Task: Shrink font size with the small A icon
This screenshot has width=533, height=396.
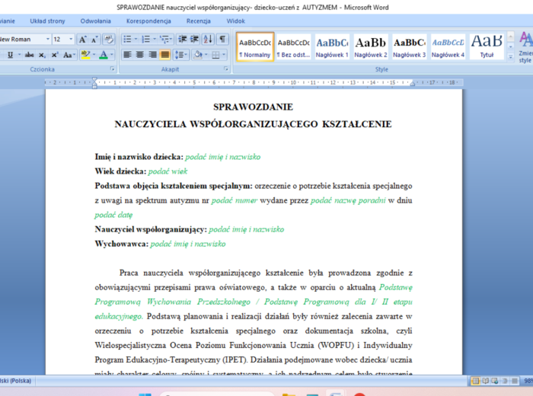Action: pyautogui.click(x=95, y=40)
